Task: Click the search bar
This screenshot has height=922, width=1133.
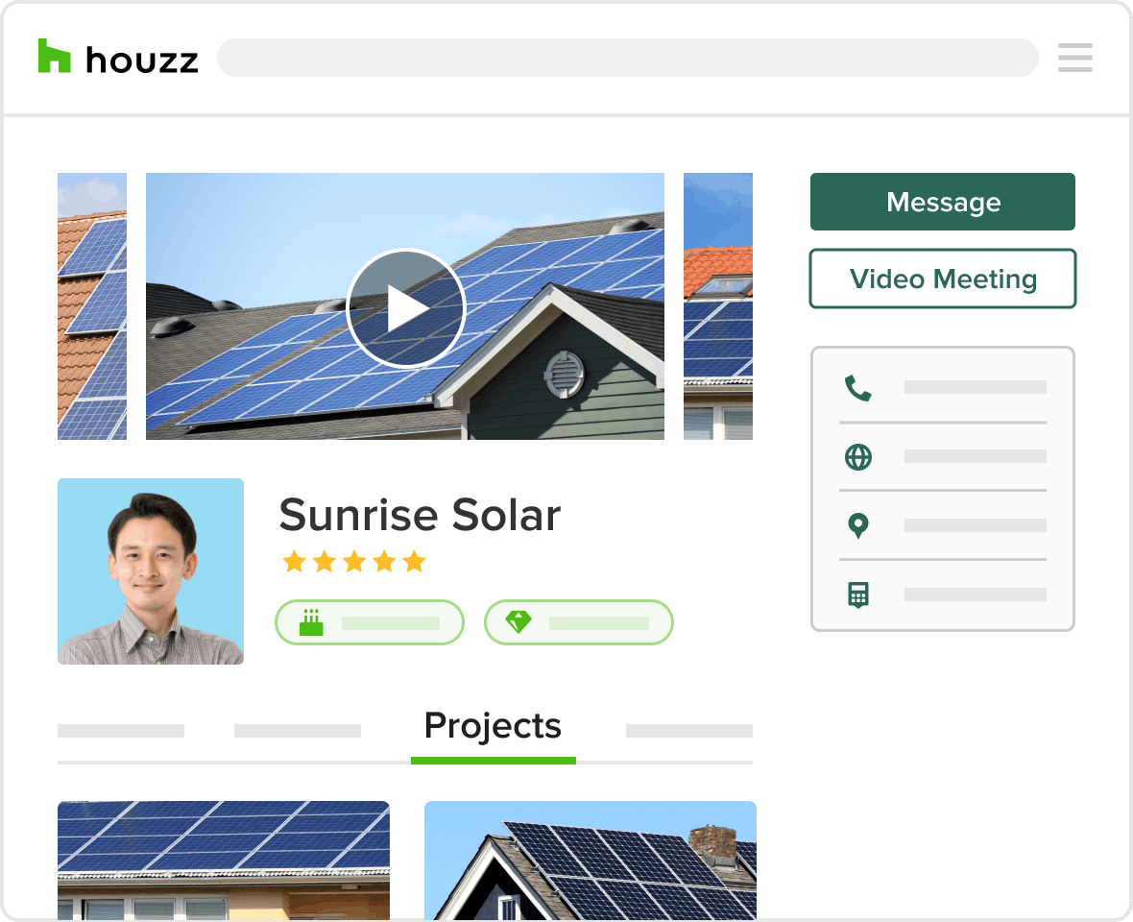Action: coord(627,58)
